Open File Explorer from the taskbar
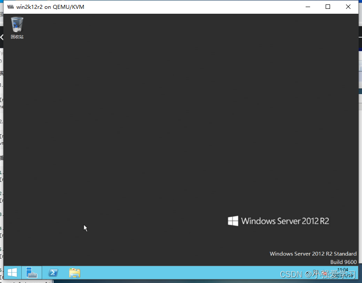This screenshot has width=362, height=283. coord(74,272)
